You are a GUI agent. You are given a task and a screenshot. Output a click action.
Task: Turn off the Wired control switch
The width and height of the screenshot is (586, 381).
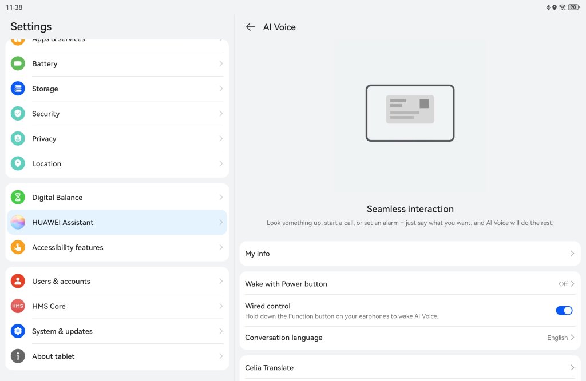pos(564,310)
